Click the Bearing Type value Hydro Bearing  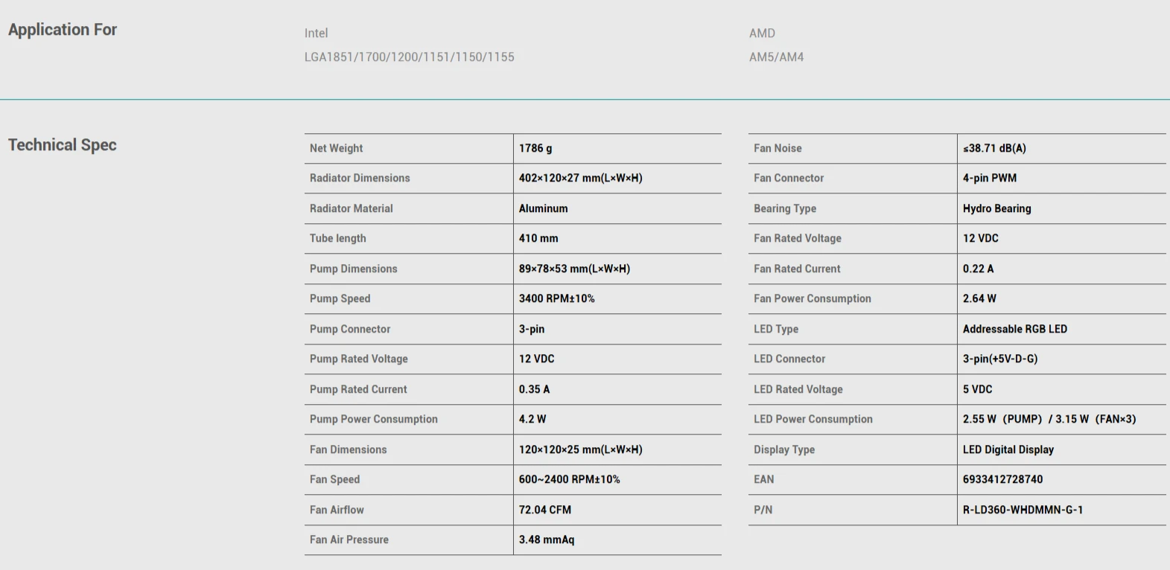click(x=996, y=208)
